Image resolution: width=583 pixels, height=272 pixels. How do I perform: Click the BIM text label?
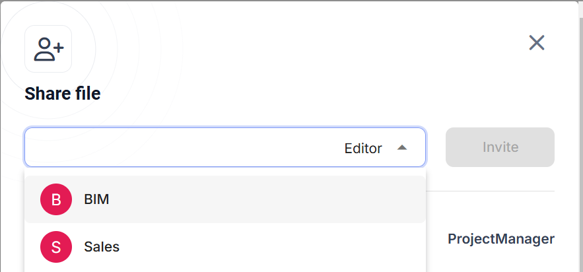(x=96, y=199)
